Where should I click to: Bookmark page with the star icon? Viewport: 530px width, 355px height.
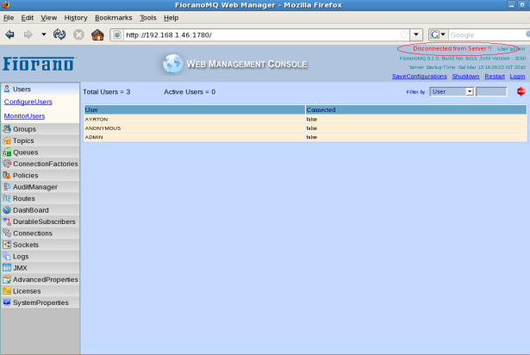[403, 34]
